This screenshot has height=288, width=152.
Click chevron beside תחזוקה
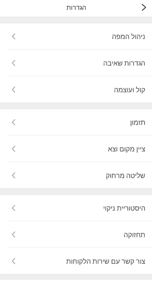point(13,235)
